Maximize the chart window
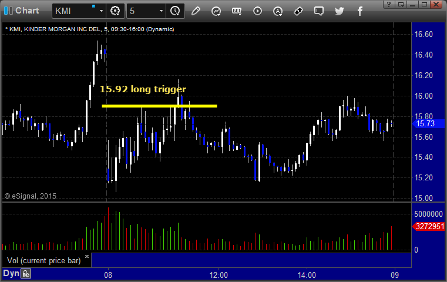447x282 pixels. [x=424, y=4]
